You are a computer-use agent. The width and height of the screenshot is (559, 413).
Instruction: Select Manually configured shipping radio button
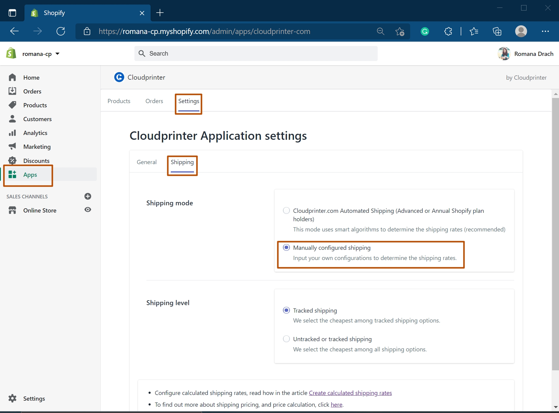(x=286, y=247)
